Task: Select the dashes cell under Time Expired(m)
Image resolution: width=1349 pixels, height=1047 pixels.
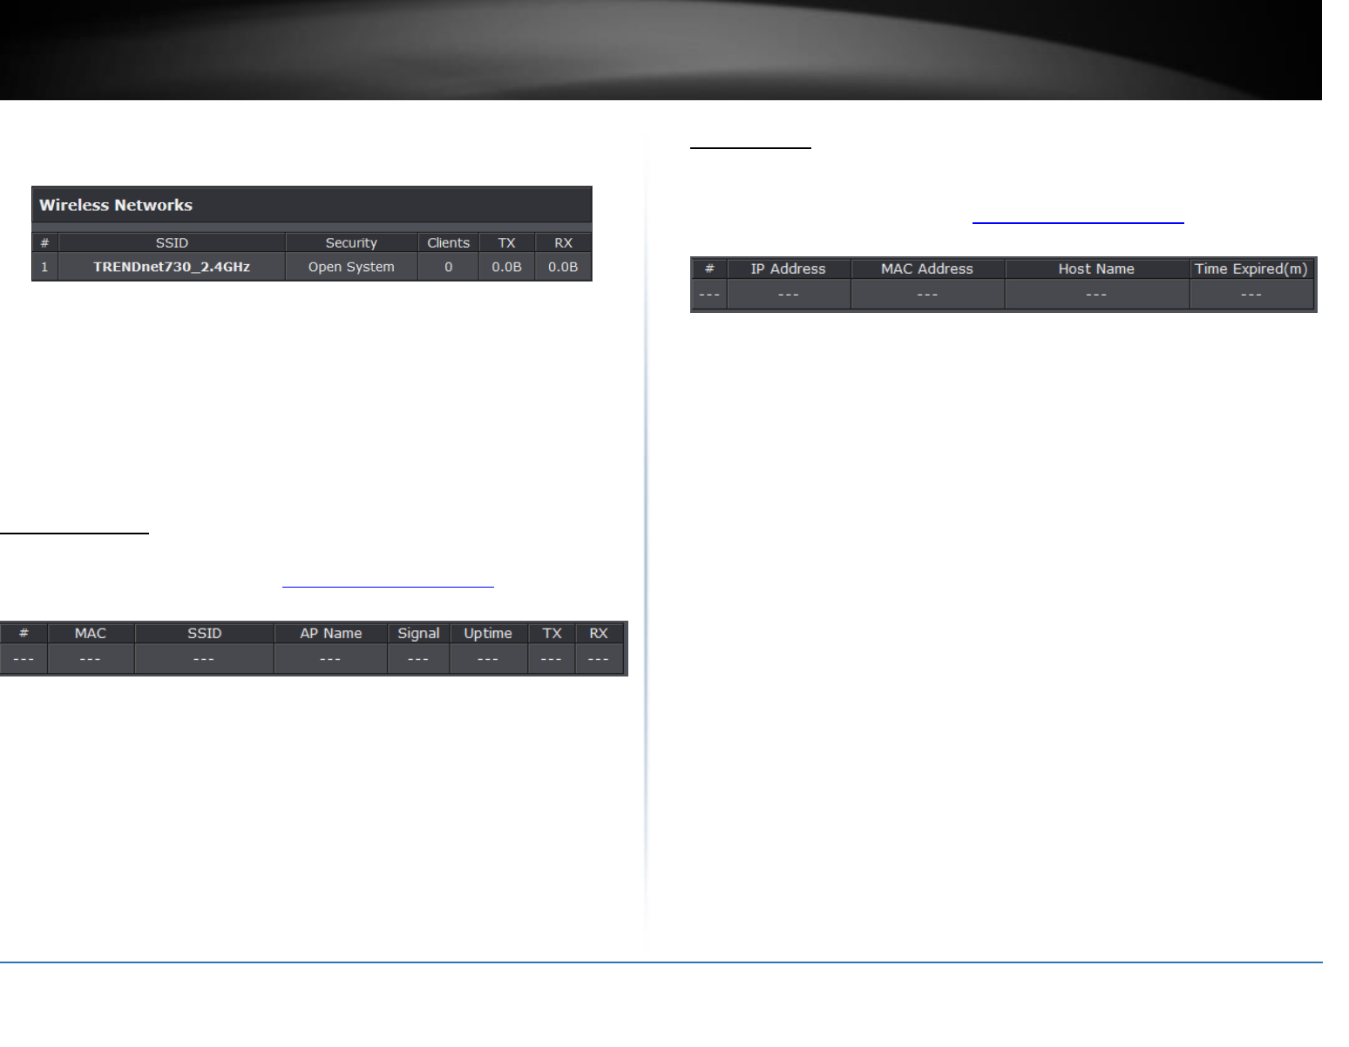Action: pyautogui.click(x=1251, y=295)
